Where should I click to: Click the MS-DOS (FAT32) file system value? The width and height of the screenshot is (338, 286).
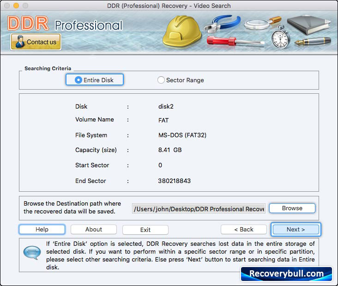pyautogui.click(x=182, y=135)
